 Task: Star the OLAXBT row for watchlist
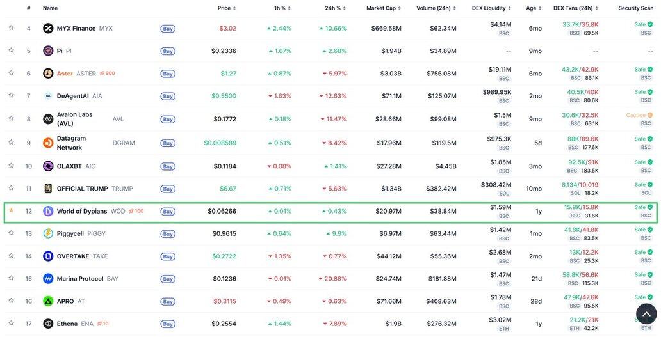(x=11, y=166)
